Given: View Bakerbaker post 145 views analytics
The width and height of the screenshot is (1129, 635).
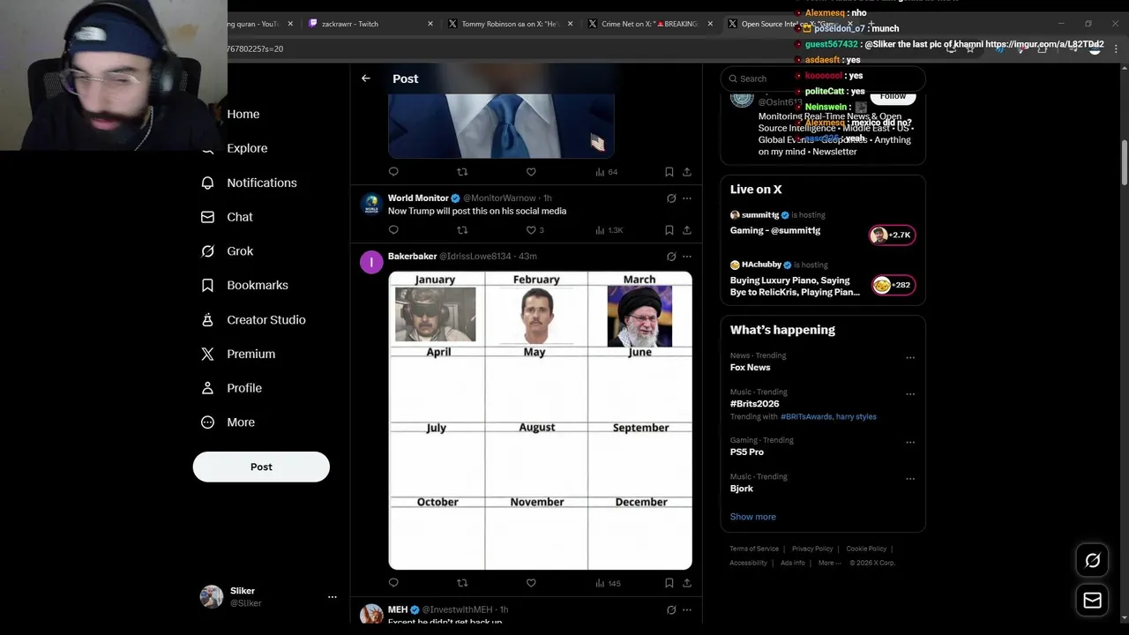Looking at the screenshot, I should click(609, 583).
